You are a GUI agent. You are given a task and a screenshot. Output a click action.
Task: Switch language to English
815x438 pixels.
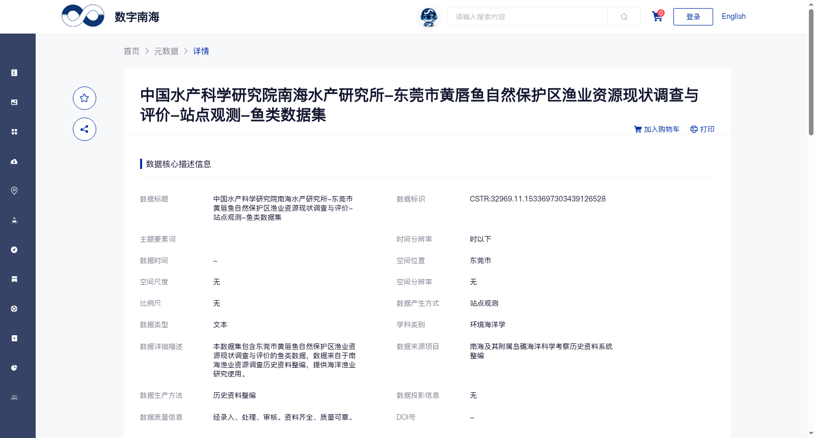pyautogui.click(x=733, y=16)
